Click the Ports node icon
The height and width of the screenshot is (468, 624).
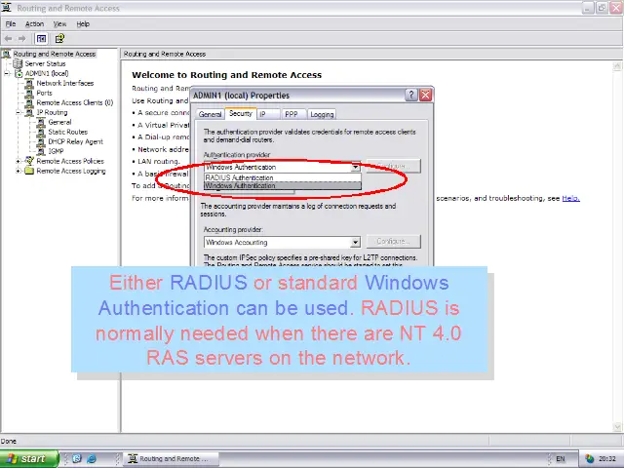[29, 94]
